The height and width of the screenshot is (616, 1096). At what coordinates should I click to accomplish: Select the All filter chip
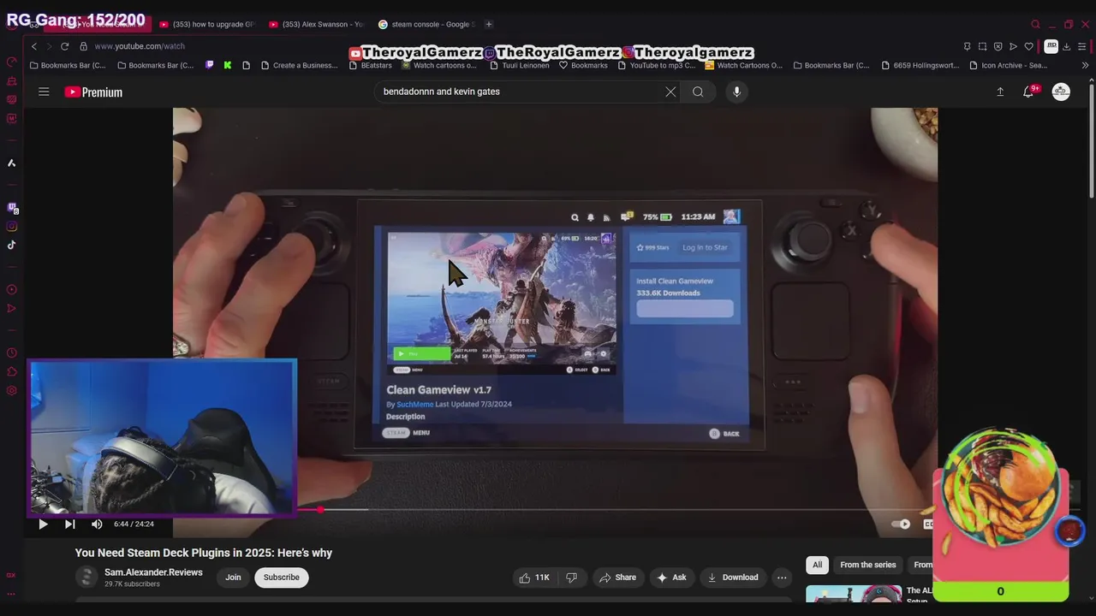[817, 565]
